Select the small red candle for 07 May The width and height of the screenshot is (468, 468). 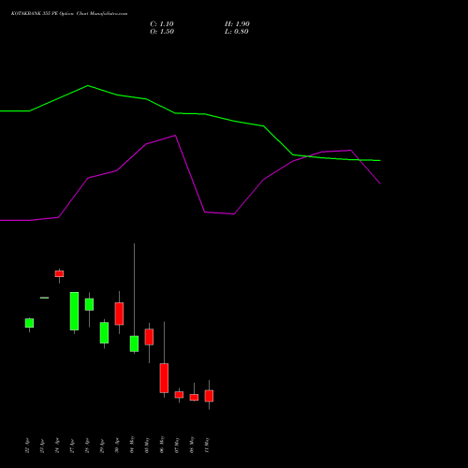pyautogui.click(x=179, y=395)
